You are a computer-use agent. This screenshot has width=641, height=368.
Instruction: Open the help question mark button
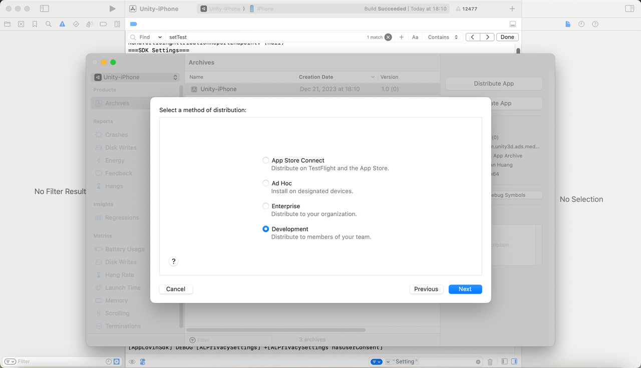pyautogui.click(x=173, y=261)
